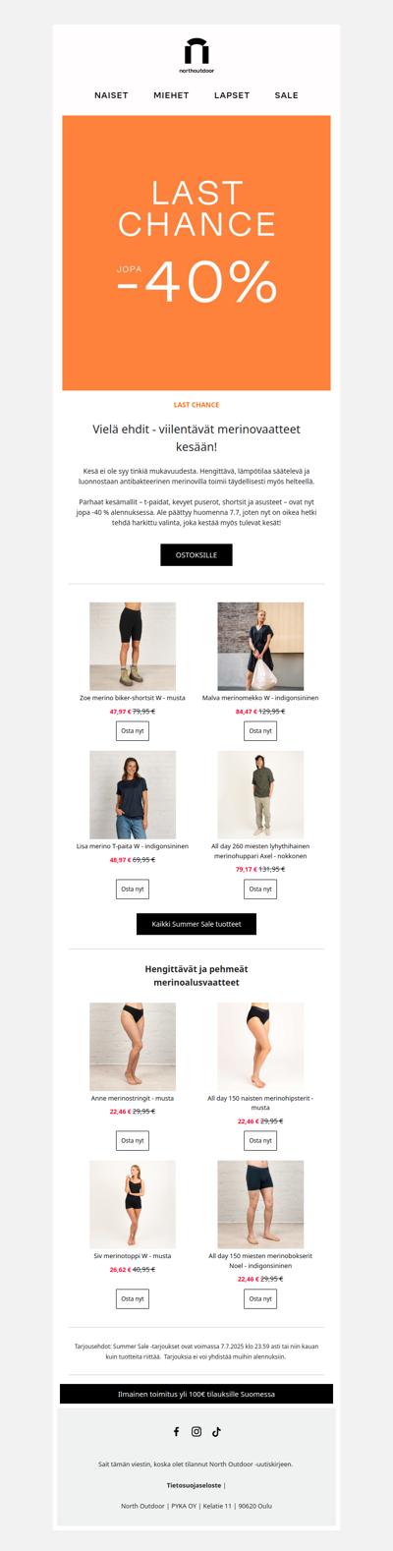Screen dimensions: 393x1551
Task: Open the Anne merinostringit product photo
Action: click(133, 1047)
